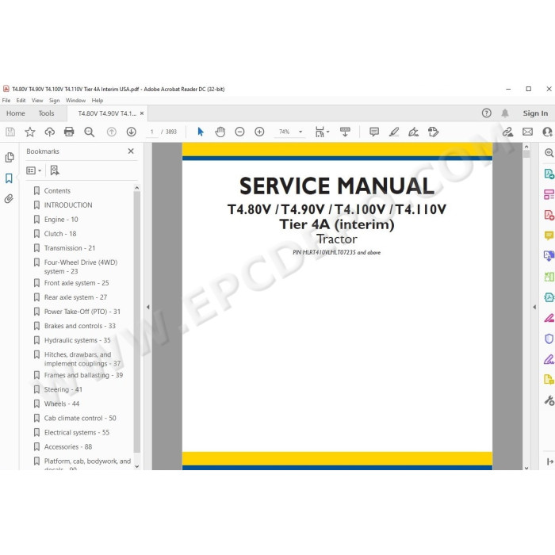Open Hydraulic systems - 35 bookmark

[x=77, y=340]
